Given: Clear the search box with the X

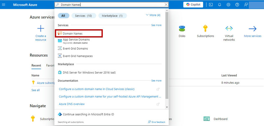Looking at the screenshot, I should (x=166, y=5).
